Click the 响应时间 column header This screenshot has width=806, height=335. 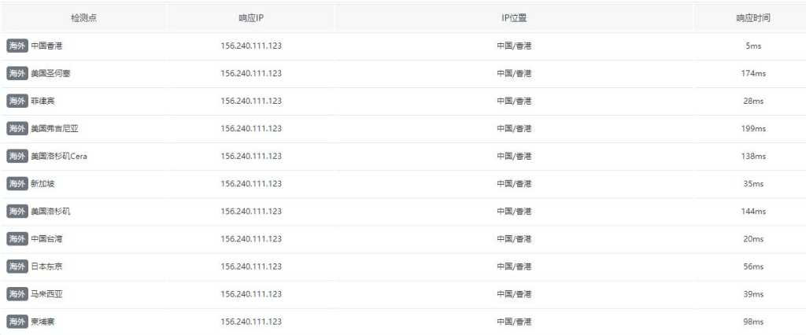point(753,17)
